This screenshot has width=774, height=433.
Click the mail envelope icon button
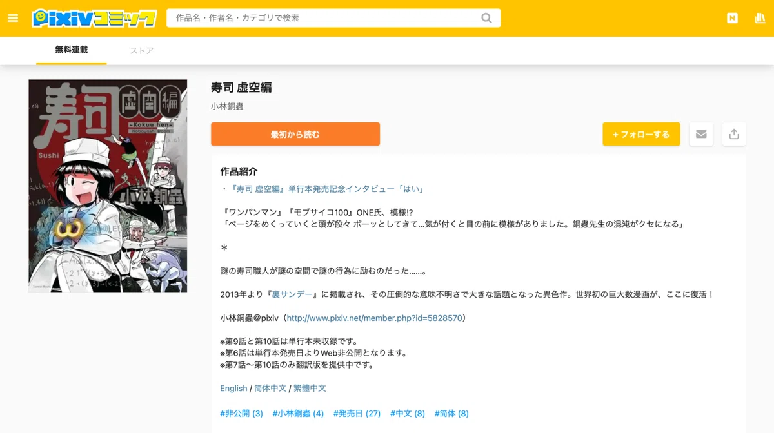point(701,134)
